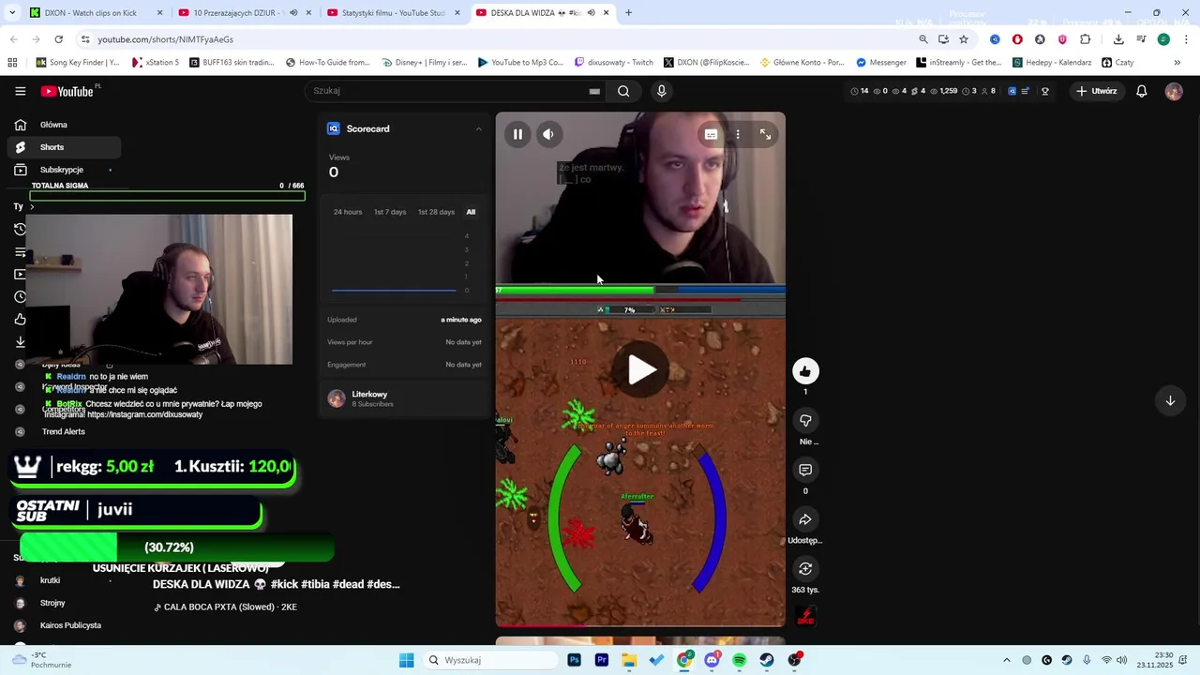Click the Utwórz create button

coord(1097,91)
